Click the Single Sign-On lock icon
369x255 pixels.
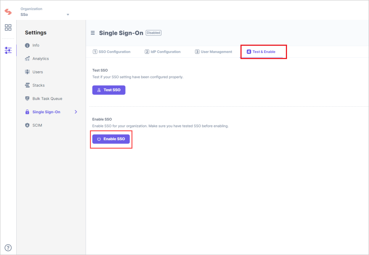[27, 111]
